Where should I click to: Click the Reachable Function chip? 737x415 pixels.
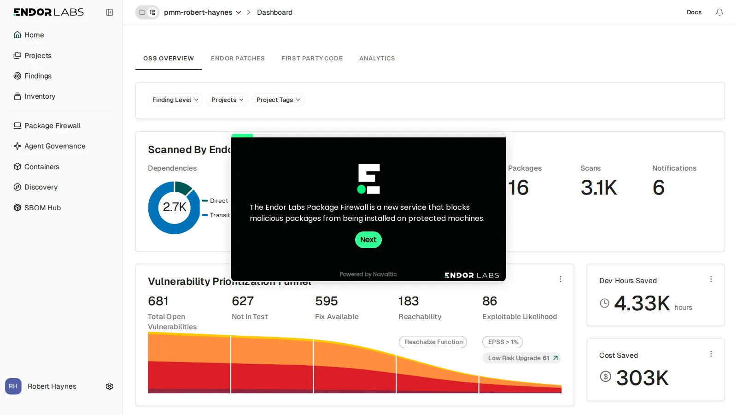(433, 342)
